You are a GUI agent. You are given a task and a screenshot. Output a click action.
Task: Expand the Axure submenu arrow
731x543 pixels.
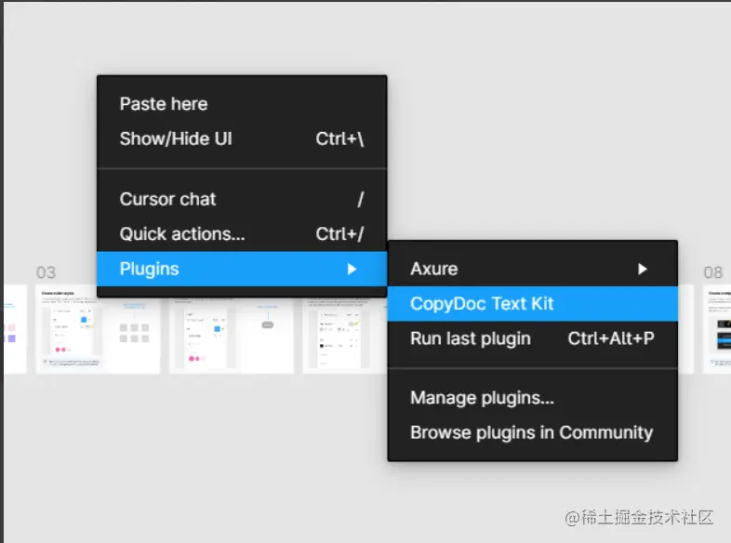(643, 269)
